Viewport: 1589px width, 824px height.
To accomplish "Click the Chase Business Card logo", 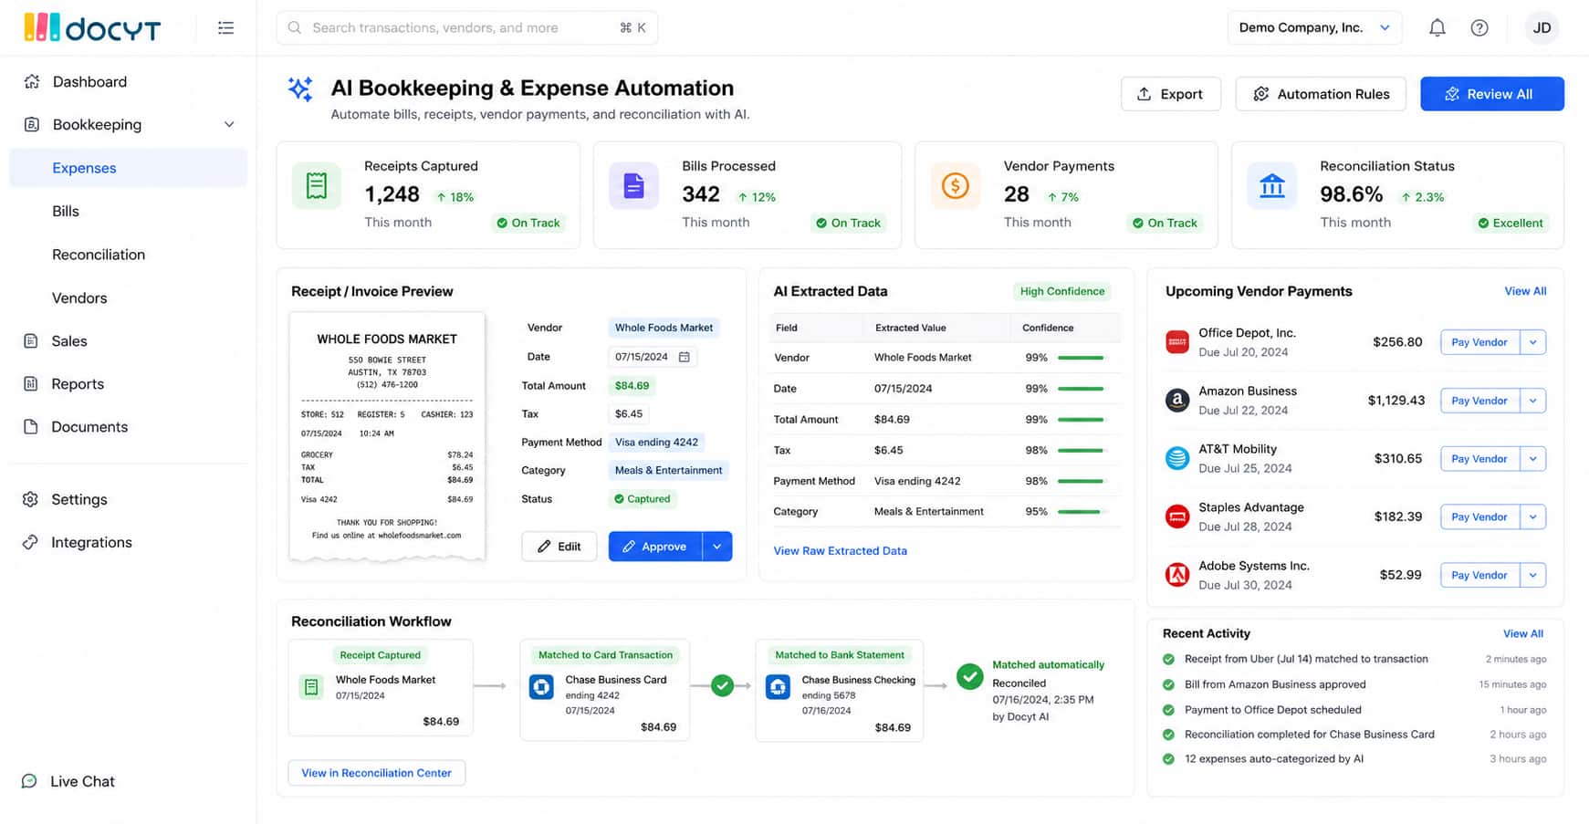I will coord(541,687).
